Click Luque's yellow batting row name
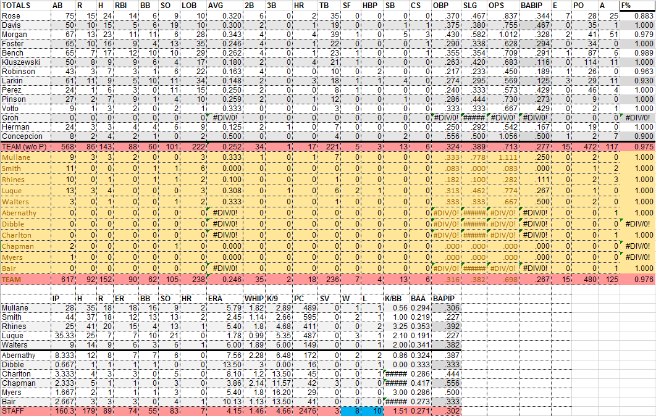The image size is (656, 416). click(25, 191)
